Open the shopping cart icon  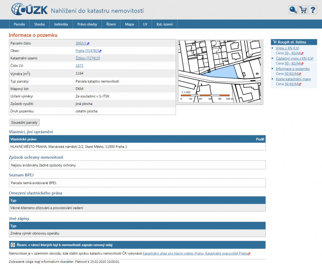click(x=303, y=10)
